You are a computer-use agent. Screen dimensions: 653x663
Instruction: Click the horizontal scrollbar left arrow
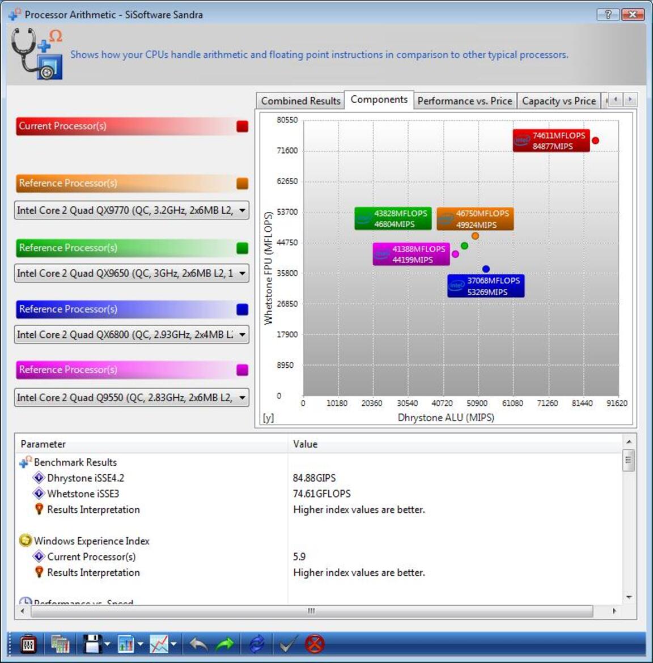[x=23, y=611]
